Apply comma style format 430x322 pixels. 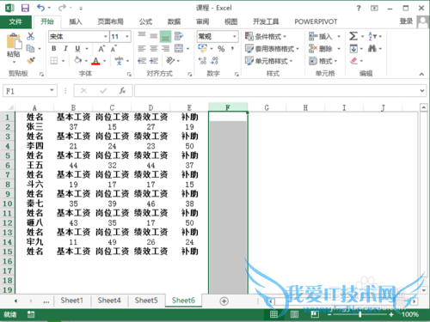click(x=232, y=49)
